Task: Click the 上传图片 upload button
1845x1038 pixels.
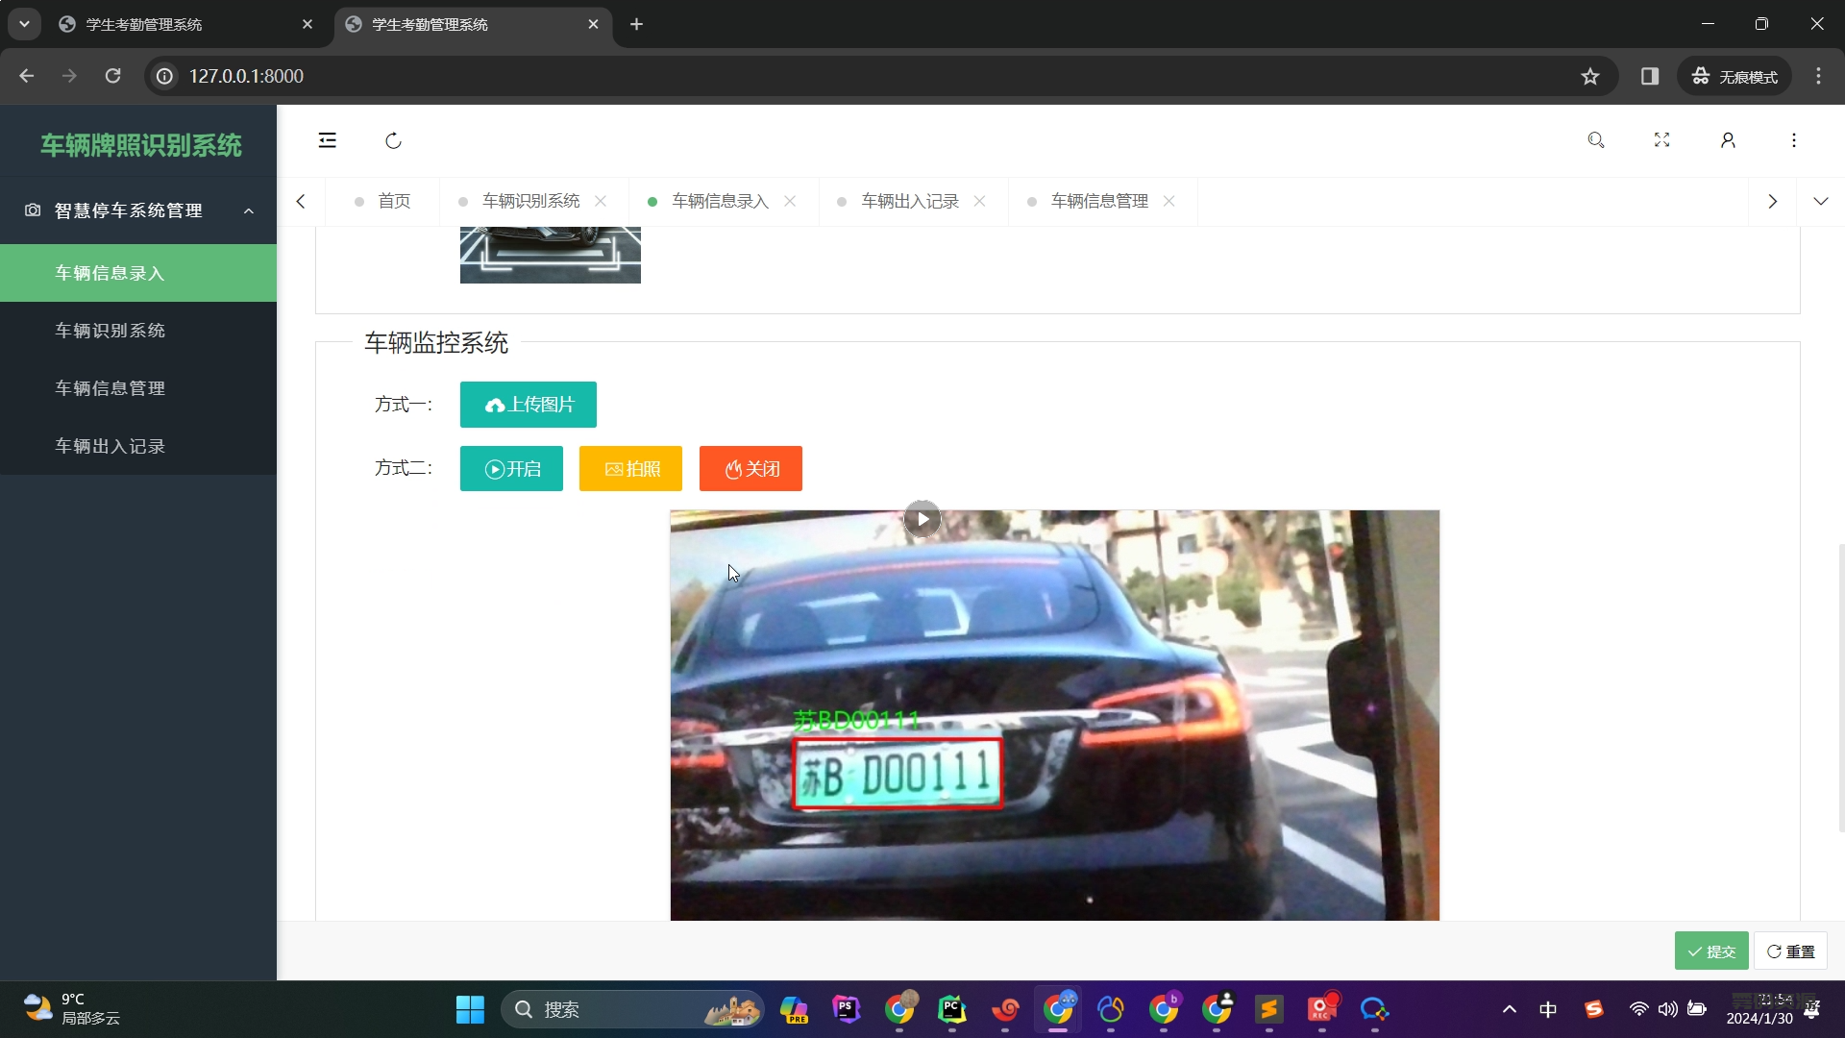Action: (528, 405)
